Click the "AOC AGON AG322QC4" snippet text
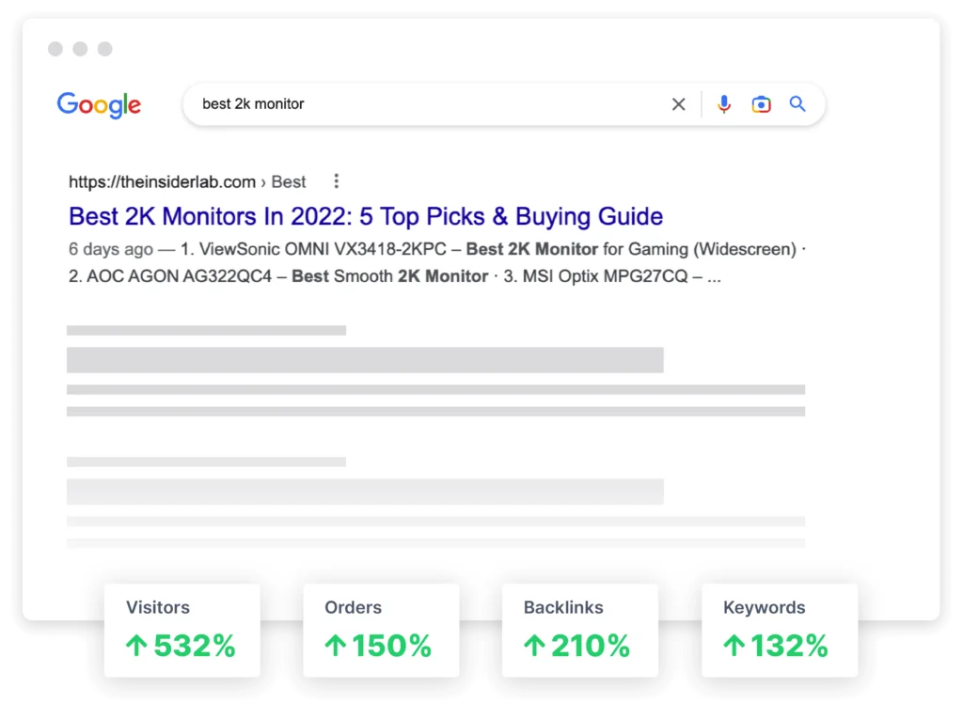Viewport: 963px width, 719px height. (179, 276)
